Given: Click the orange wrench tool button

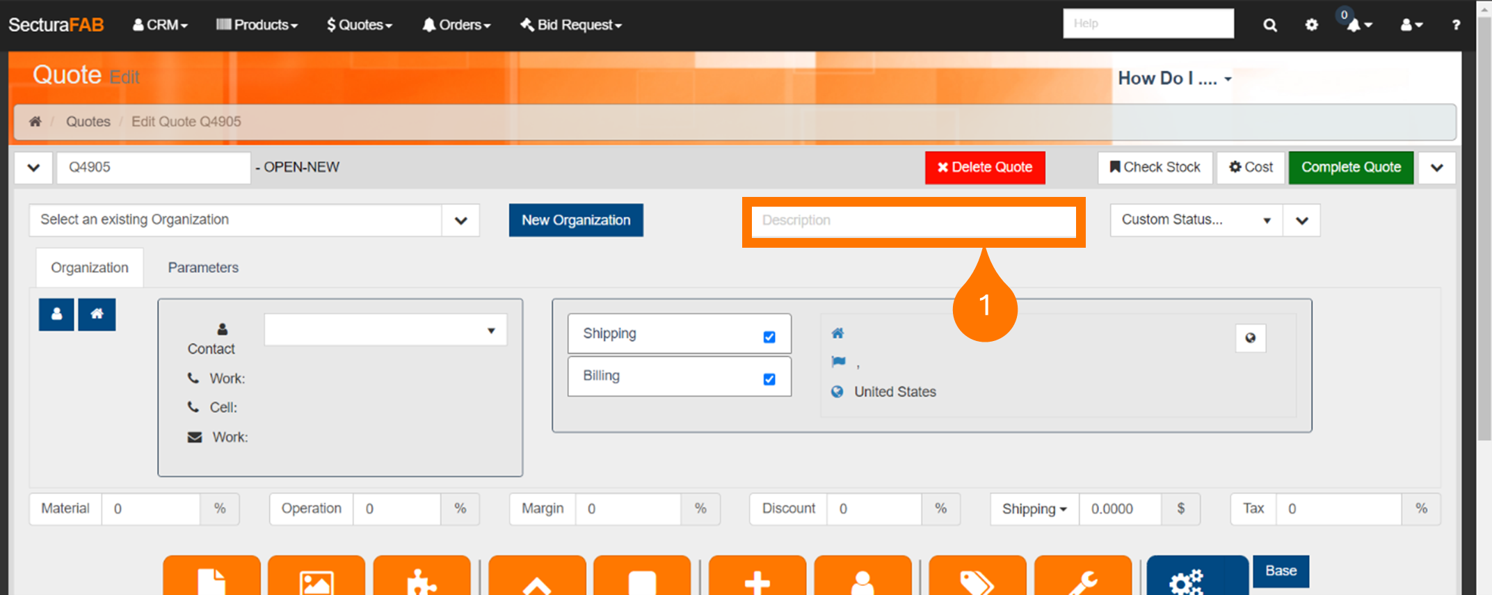Looking at the screenshot, I should tap(1082, 578).
